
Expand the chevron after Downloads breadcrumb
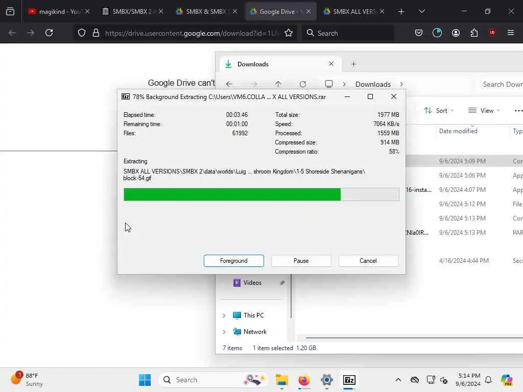(401, 84)
